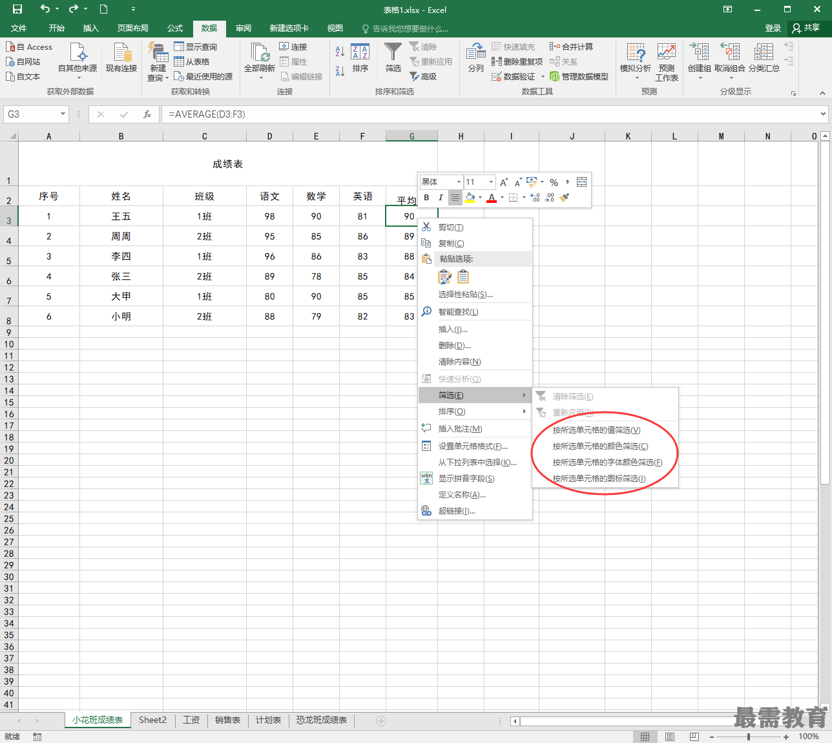The height and width of the screenshot is (743, 832).
Task: Open Advanced filter (高级)
Action: pyautogui.click(x=423, y=76)
